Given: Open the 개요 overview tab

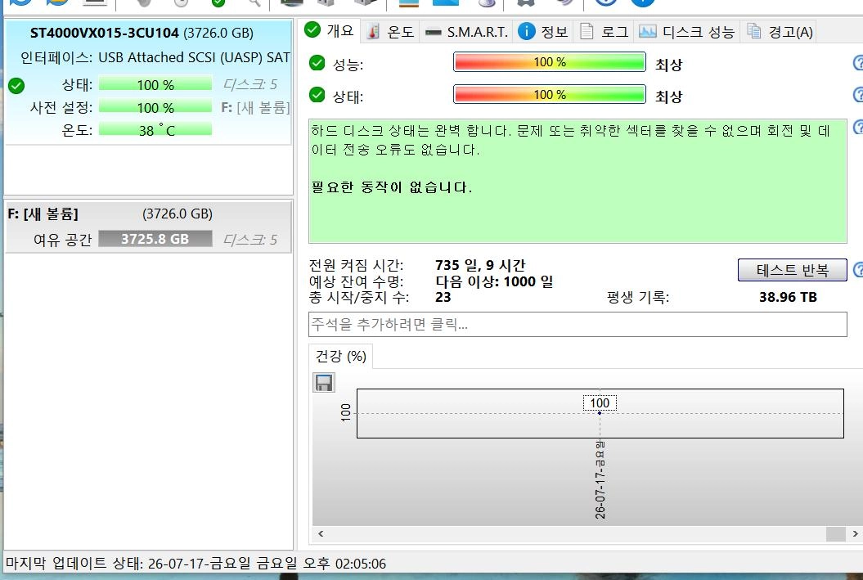Looking at the screenshot, I should click(329, 31).
